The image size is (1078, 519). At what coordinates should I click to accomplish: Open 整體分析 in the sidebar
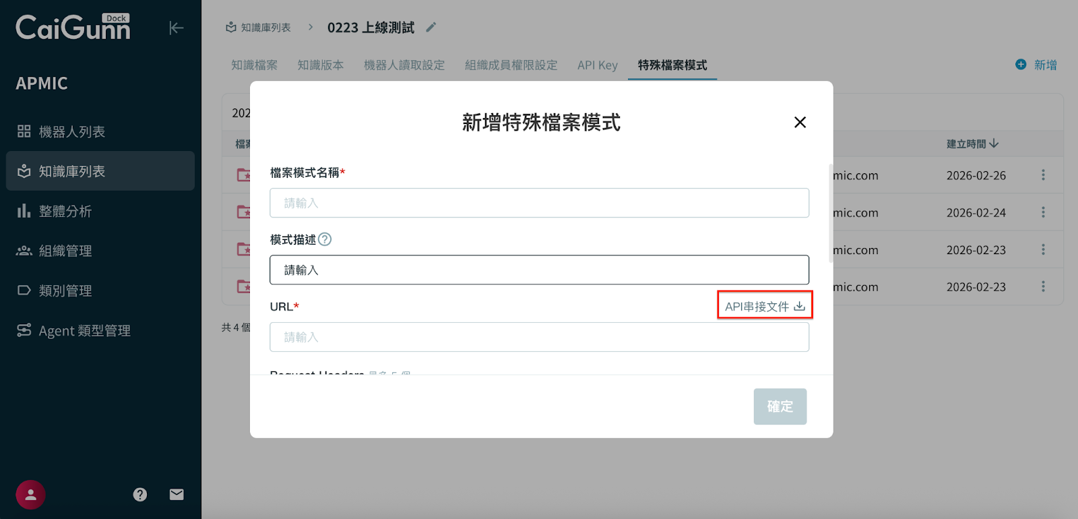coord(65,211)
